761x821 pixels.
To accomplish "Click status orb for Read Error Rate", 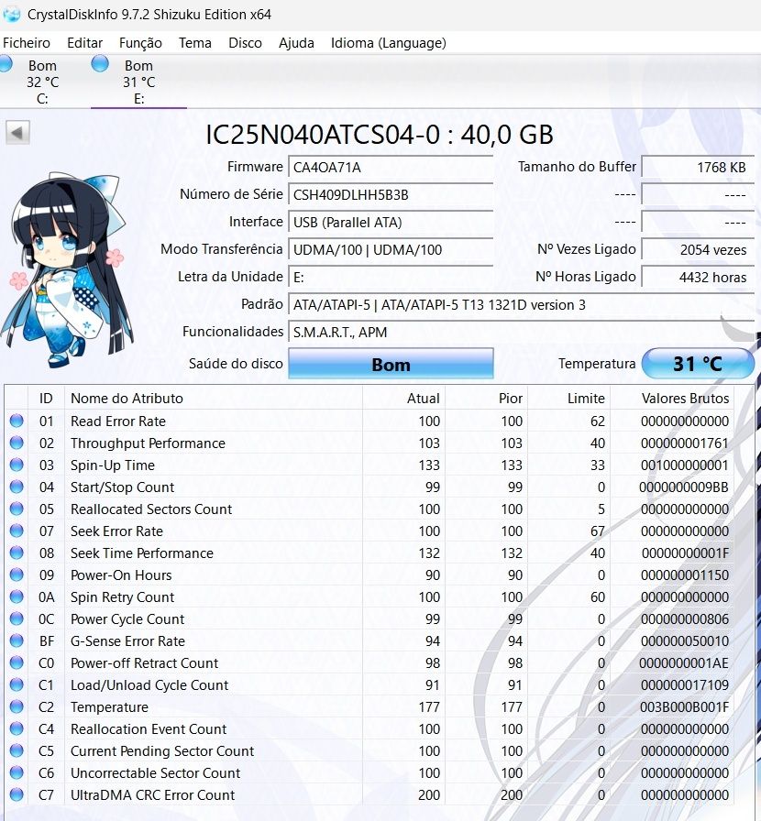I will pyautogui.click(x=17, y=421).
